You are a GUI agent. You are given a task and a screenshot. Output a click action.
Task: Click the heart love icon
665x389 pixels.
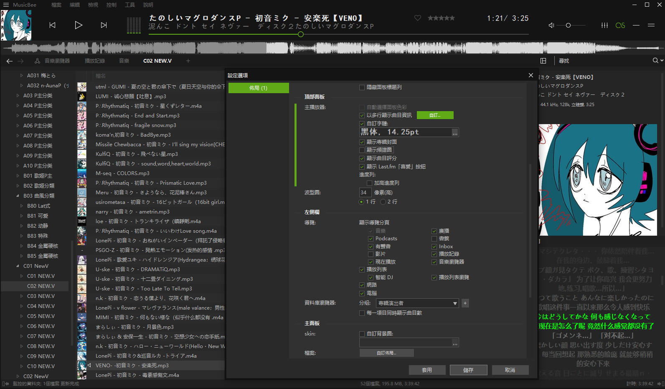pyautogui.click(x=417, y=18)
